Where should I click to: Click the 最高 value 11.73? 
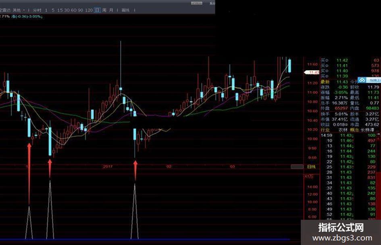[x=373, y=93]
